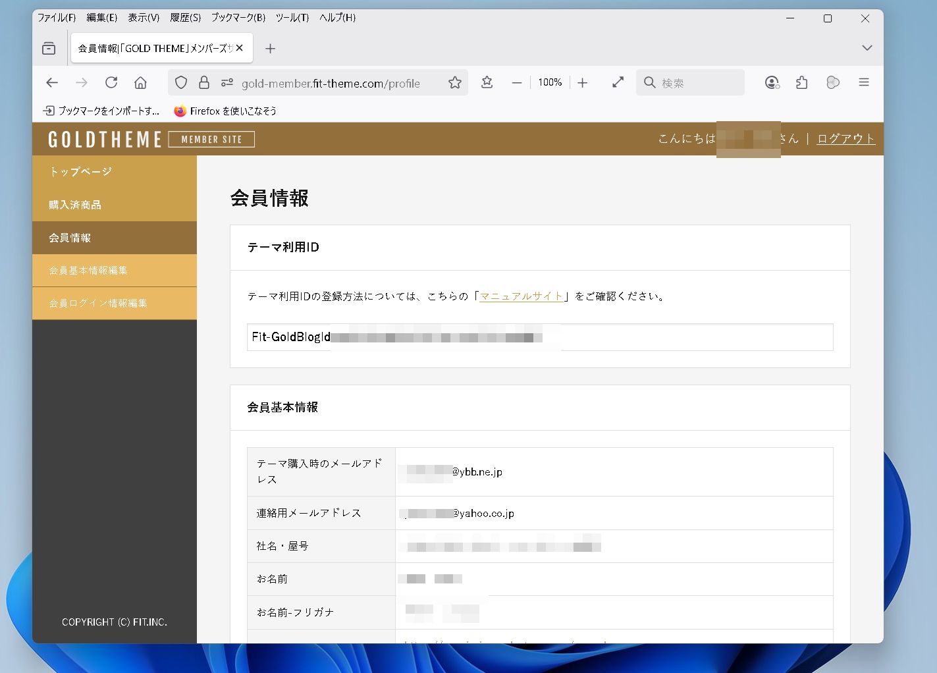The height and width of the screenshot is (673, 937).
Task: Open Firefox を使いこなそう bookmark
Action: click(x=225, y=111)
